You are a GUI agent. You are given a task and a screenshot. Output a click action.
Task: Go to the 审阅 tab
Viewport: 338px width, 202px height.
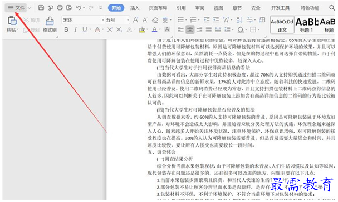tap(200, 8)
